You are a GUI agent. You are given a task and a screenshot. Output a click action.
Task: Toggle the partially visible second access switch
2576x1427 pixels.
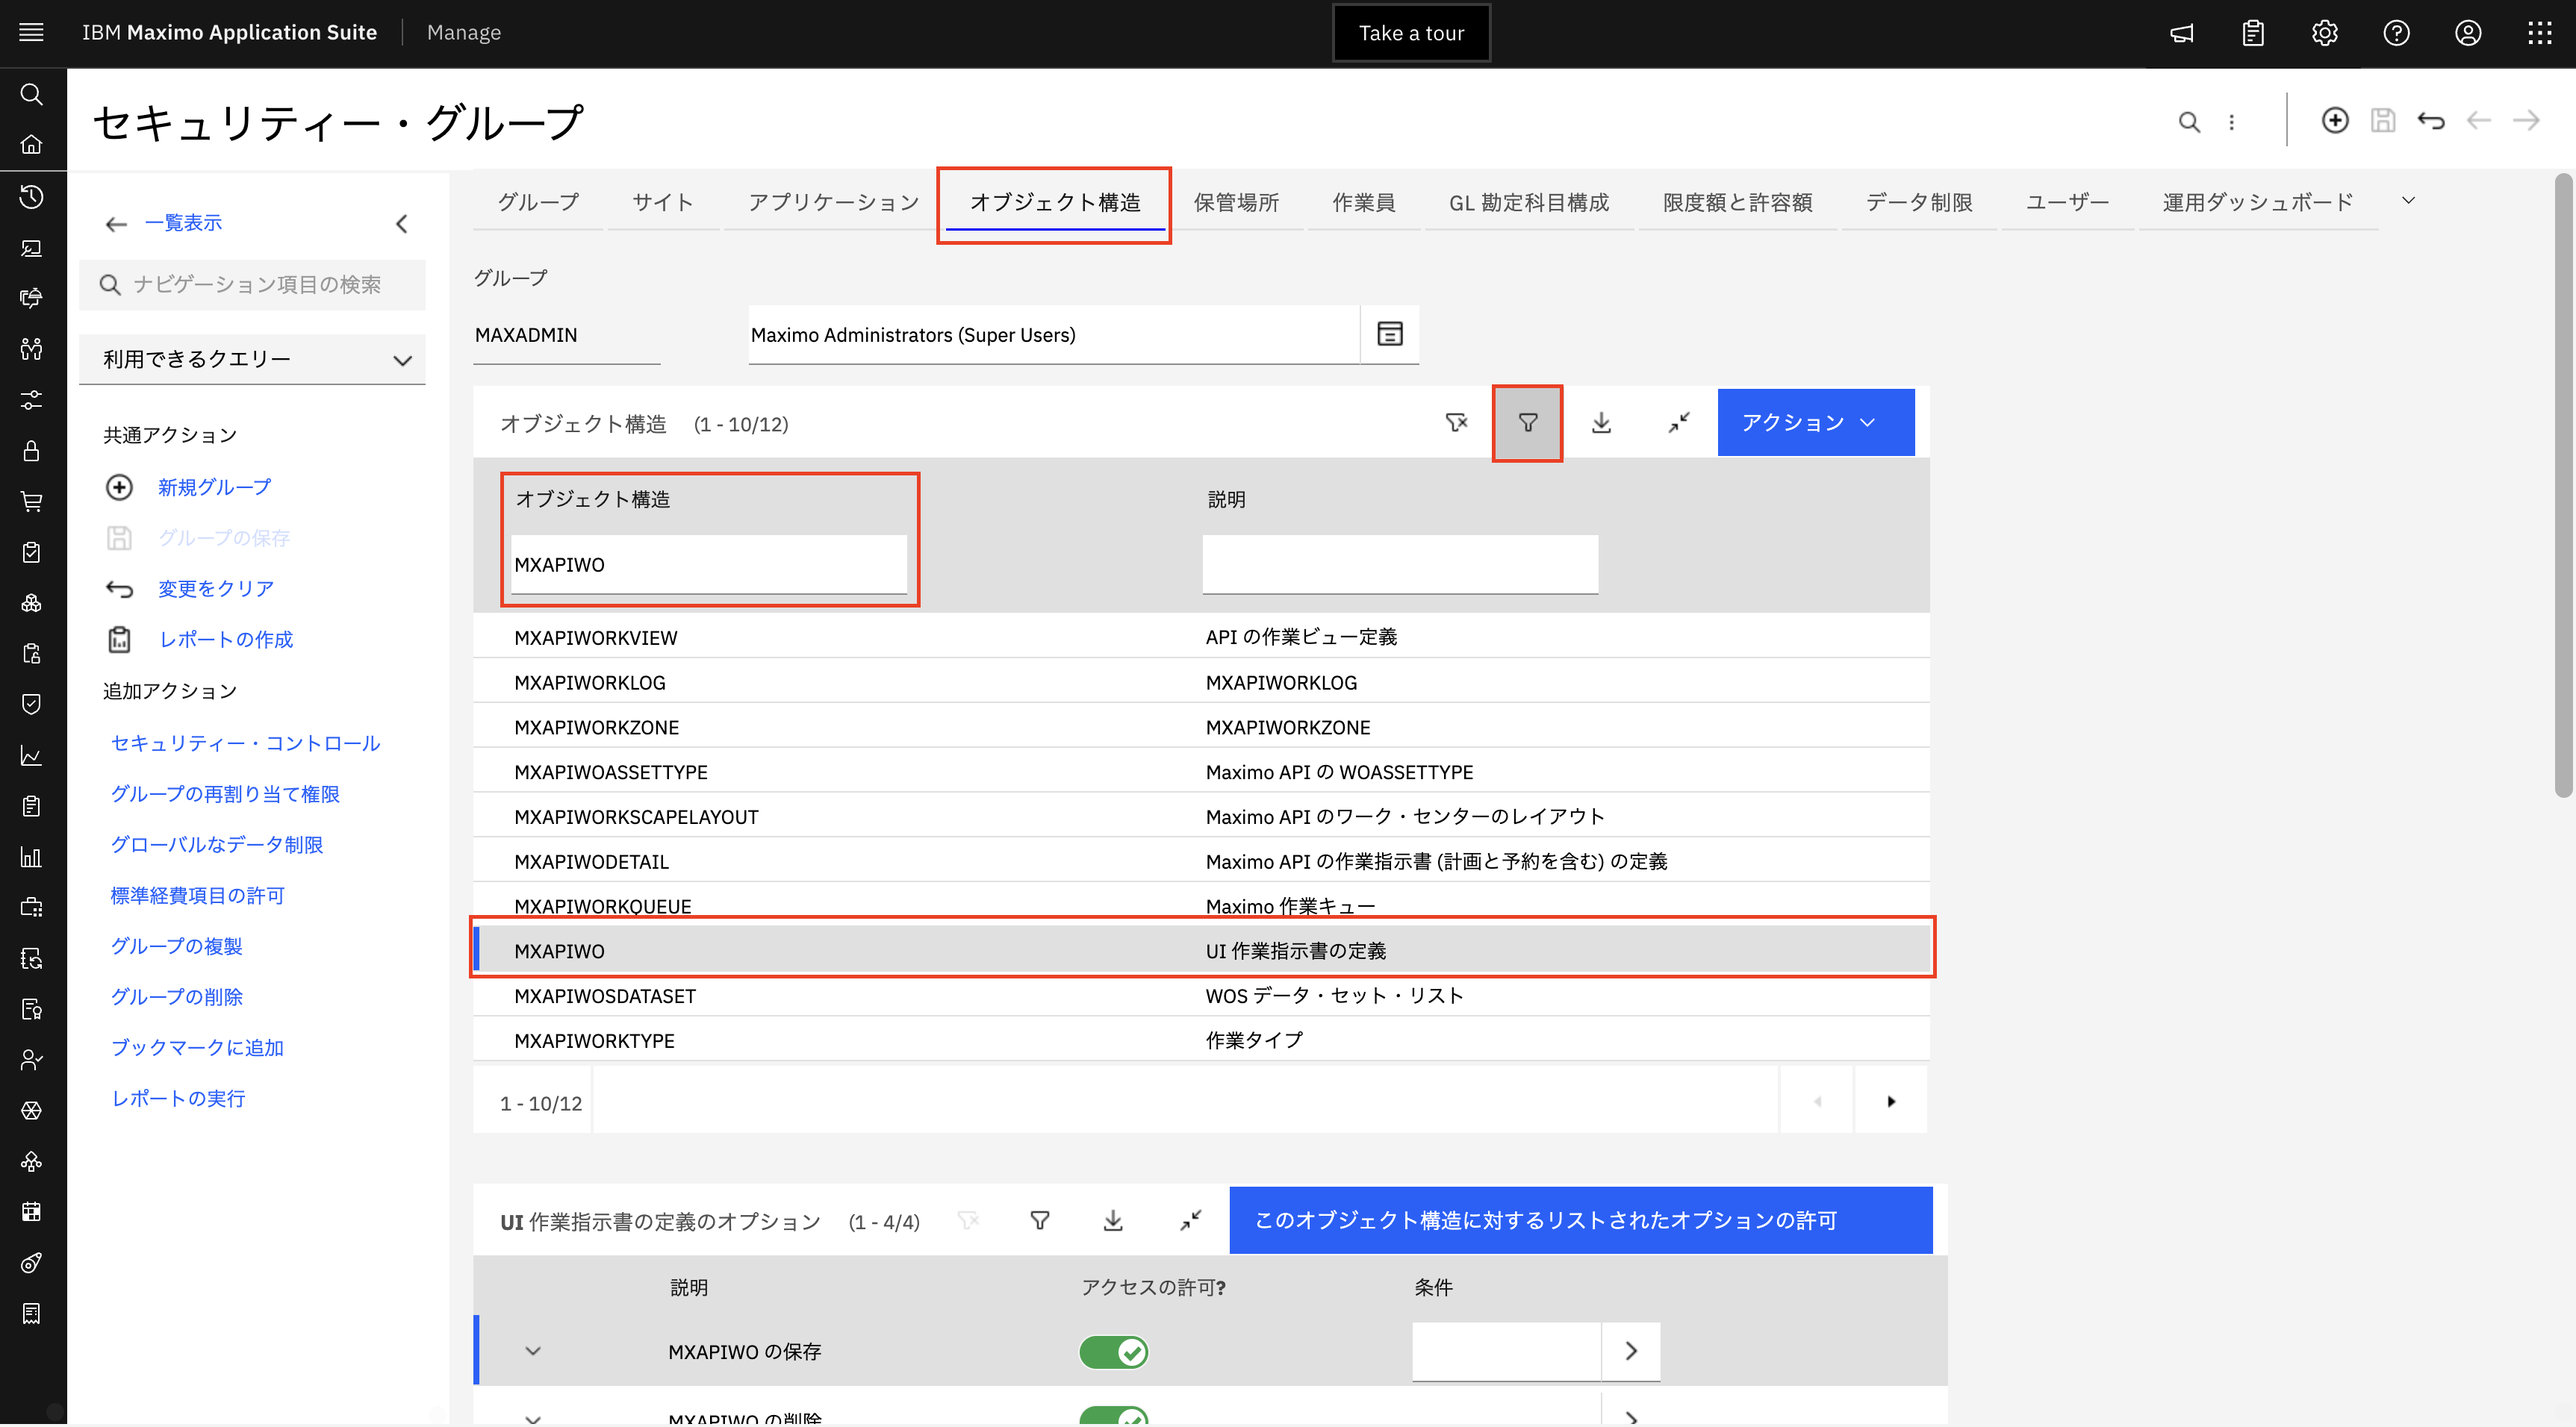pos(1113,1416)
